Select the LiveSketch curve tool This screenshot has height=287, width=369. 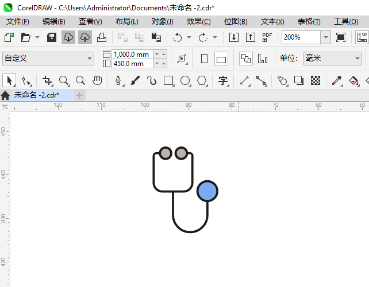(152, 80)
